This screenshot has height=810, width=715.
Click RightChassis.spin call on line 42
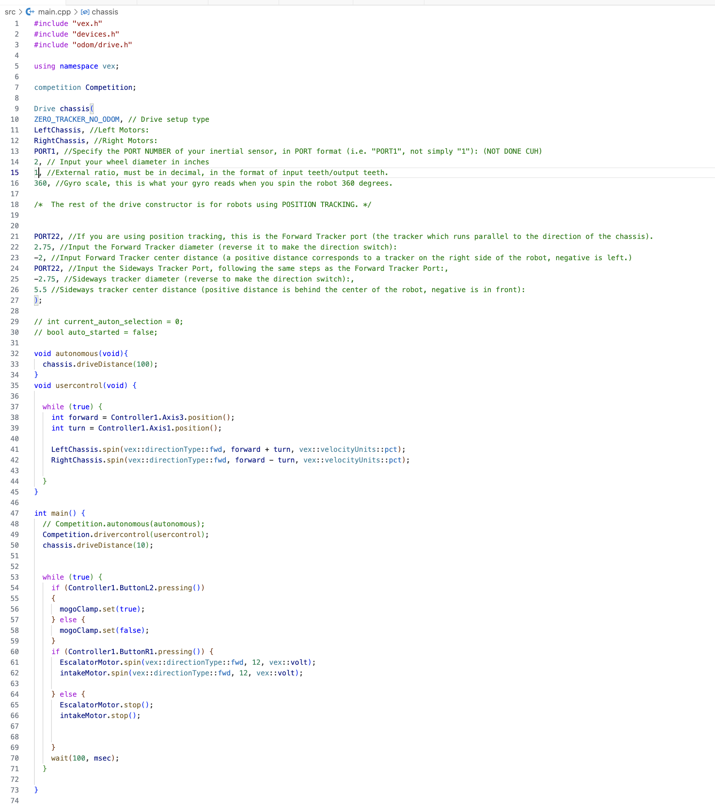[231, 460]
